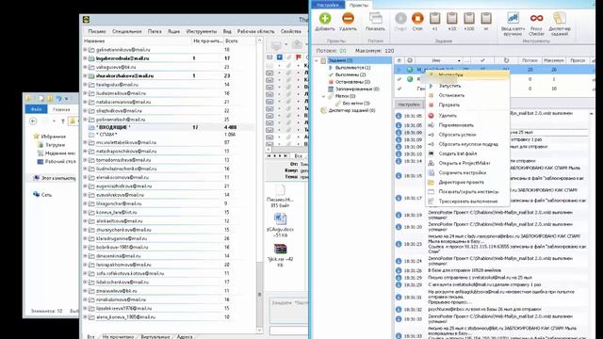Viewport: 603px width, 339px height.
Task: Add ten runs with the +10 clipboard icon
Action: coord(452,22)
